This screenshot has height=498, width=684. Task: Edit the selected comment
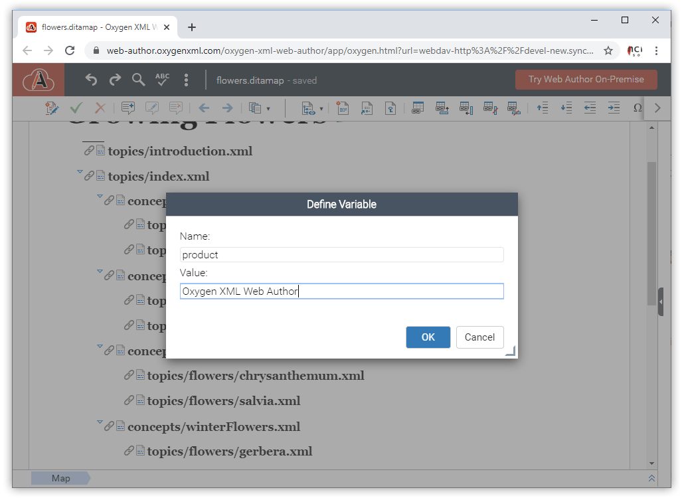(152, 108)
